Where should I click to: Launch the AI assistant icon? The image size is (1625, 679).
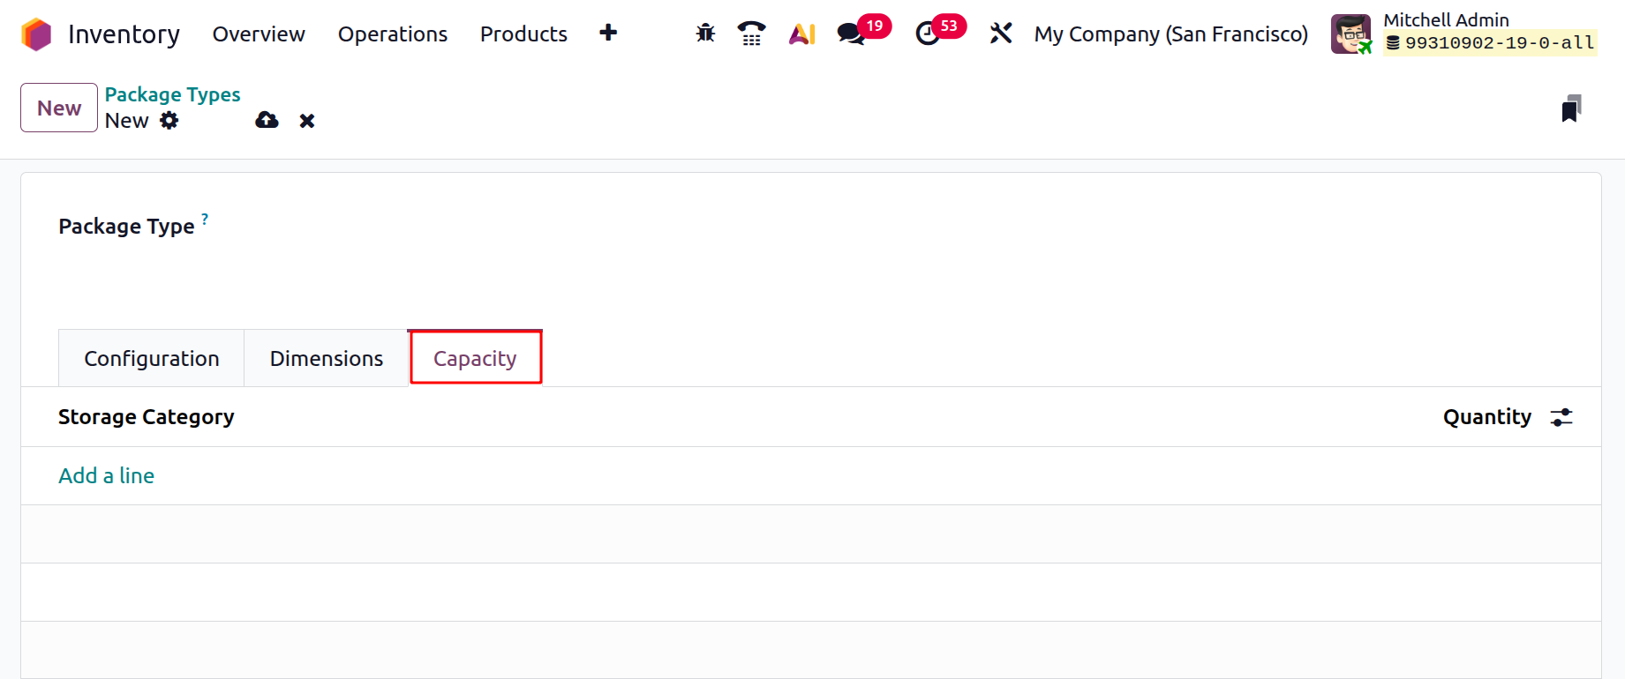[x=801, y=34]
